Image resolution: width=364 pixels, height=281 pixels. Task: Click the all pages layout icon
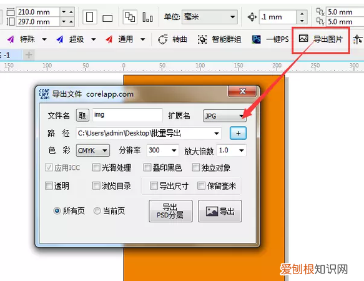[x=130, y=17]
